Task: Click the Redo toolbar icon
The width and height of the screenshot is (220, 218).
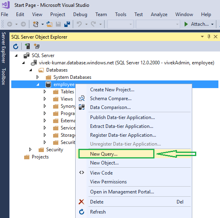Action: tap(93, 24)
